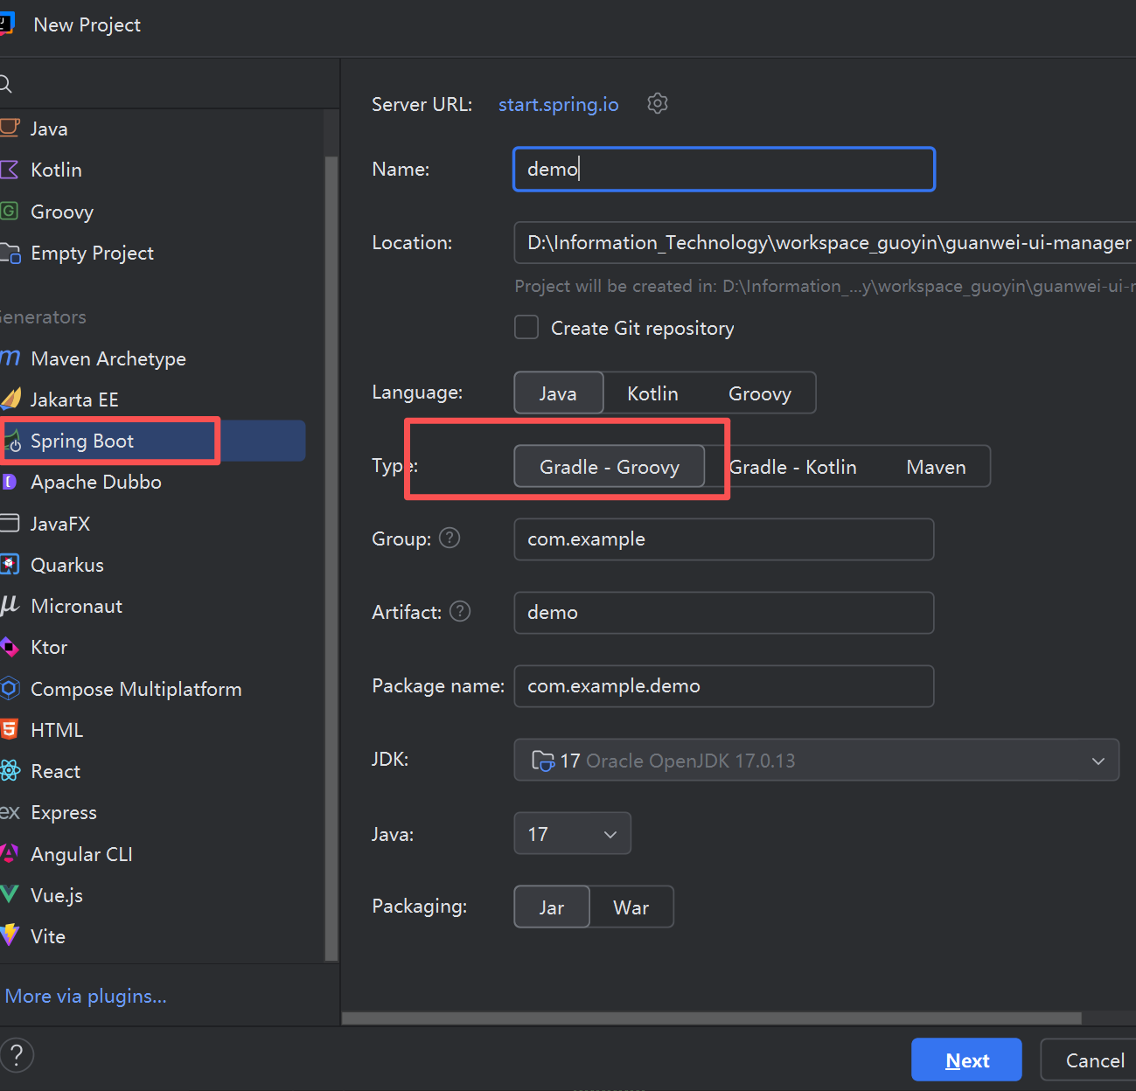Edit the Group field com.example
This screenshot has width=1136, height=1091.
724,539
